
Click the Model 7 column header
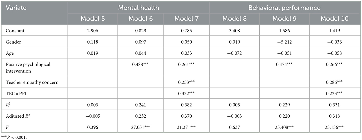(x=186, y=18)
